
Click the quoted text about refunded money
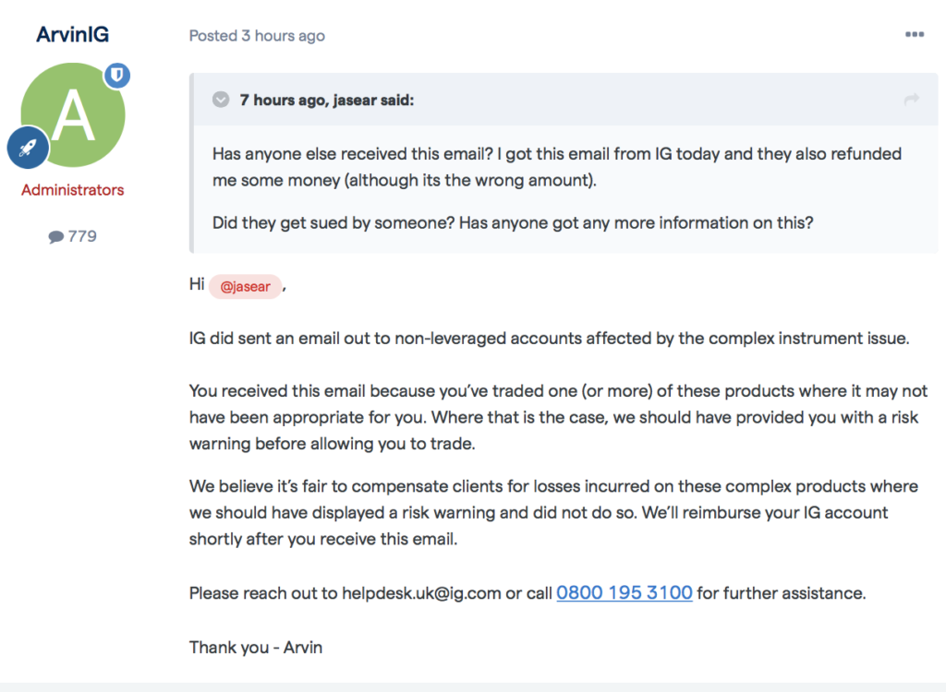coord(557,167)
